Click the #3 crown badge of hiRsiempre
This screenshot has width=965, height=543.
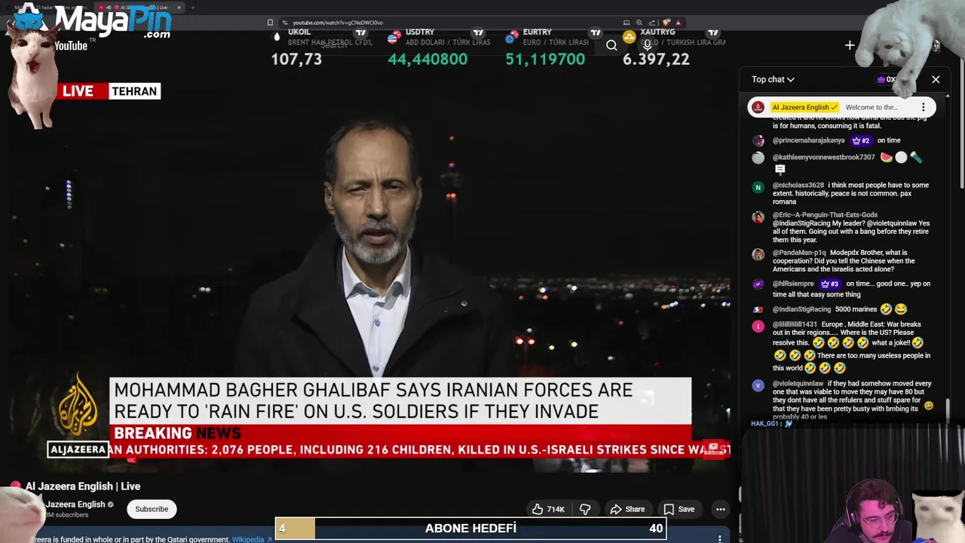829,284
